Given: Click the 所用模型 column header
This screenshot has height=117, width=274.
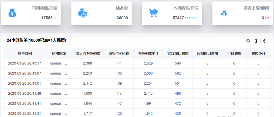Looking at the screenshot, I should 59,53.
